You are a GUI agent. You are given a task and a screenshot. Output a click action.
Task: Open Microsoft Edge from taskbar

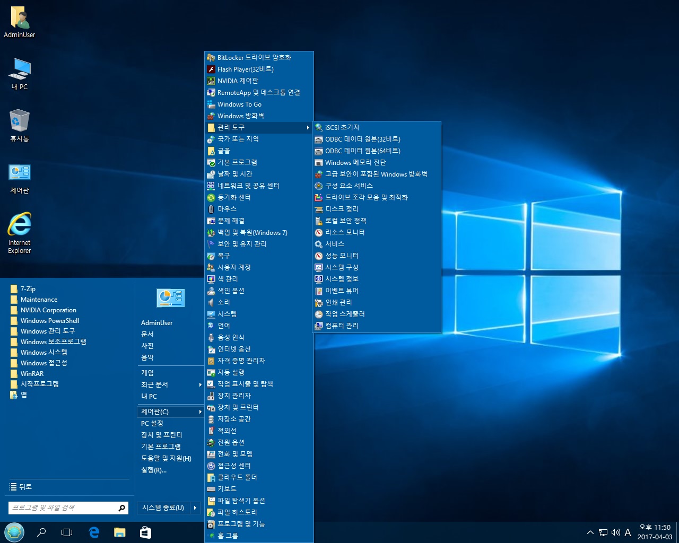click(x=94, y=532)
